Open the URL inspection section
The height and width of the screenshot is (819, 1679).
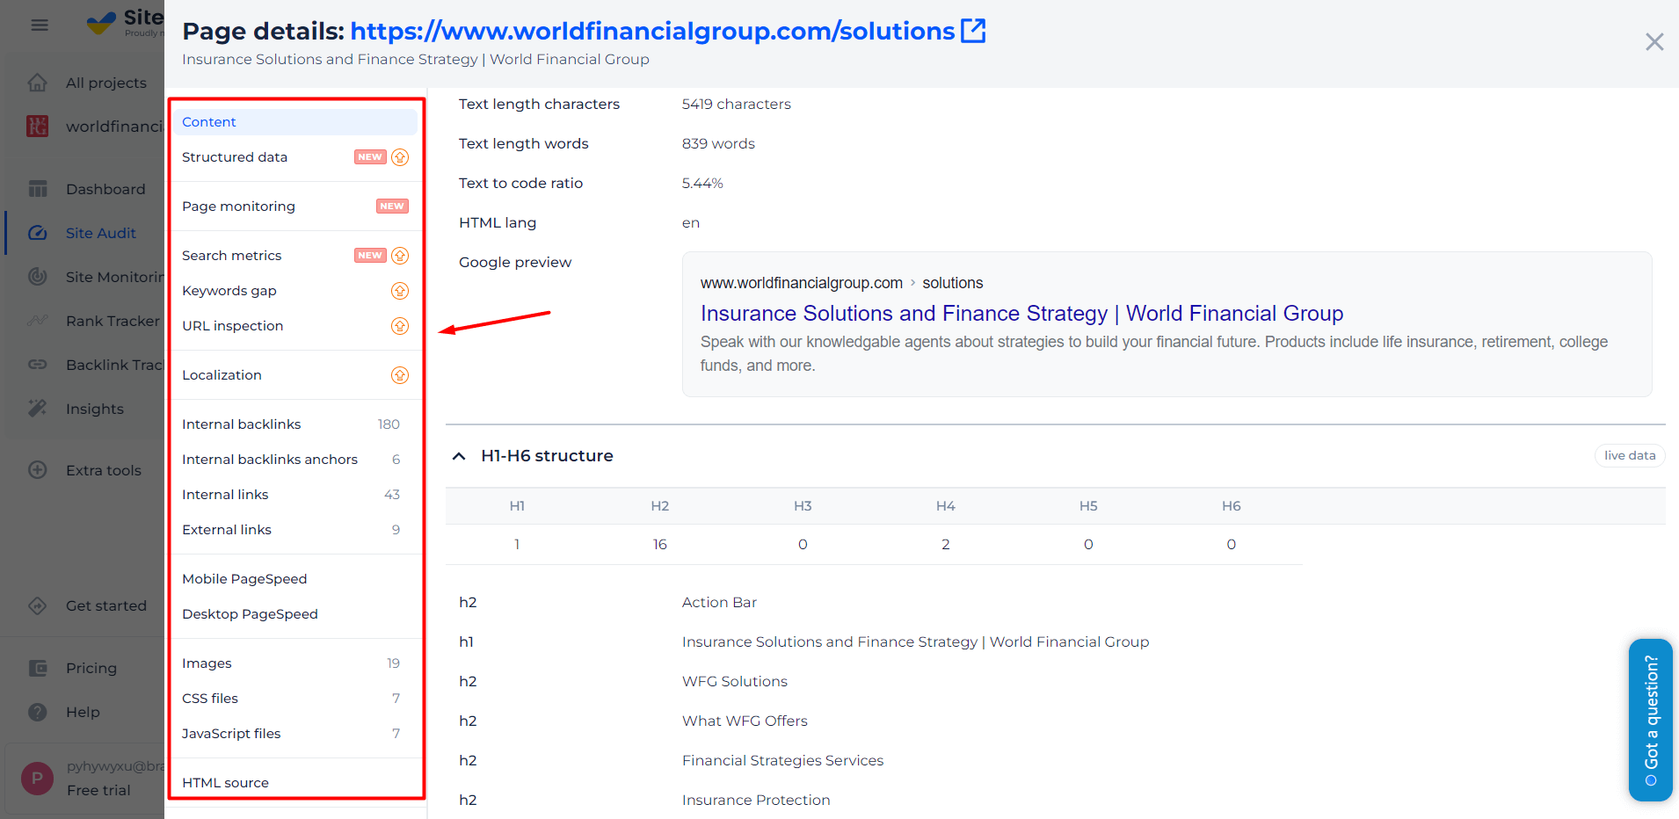232,326
